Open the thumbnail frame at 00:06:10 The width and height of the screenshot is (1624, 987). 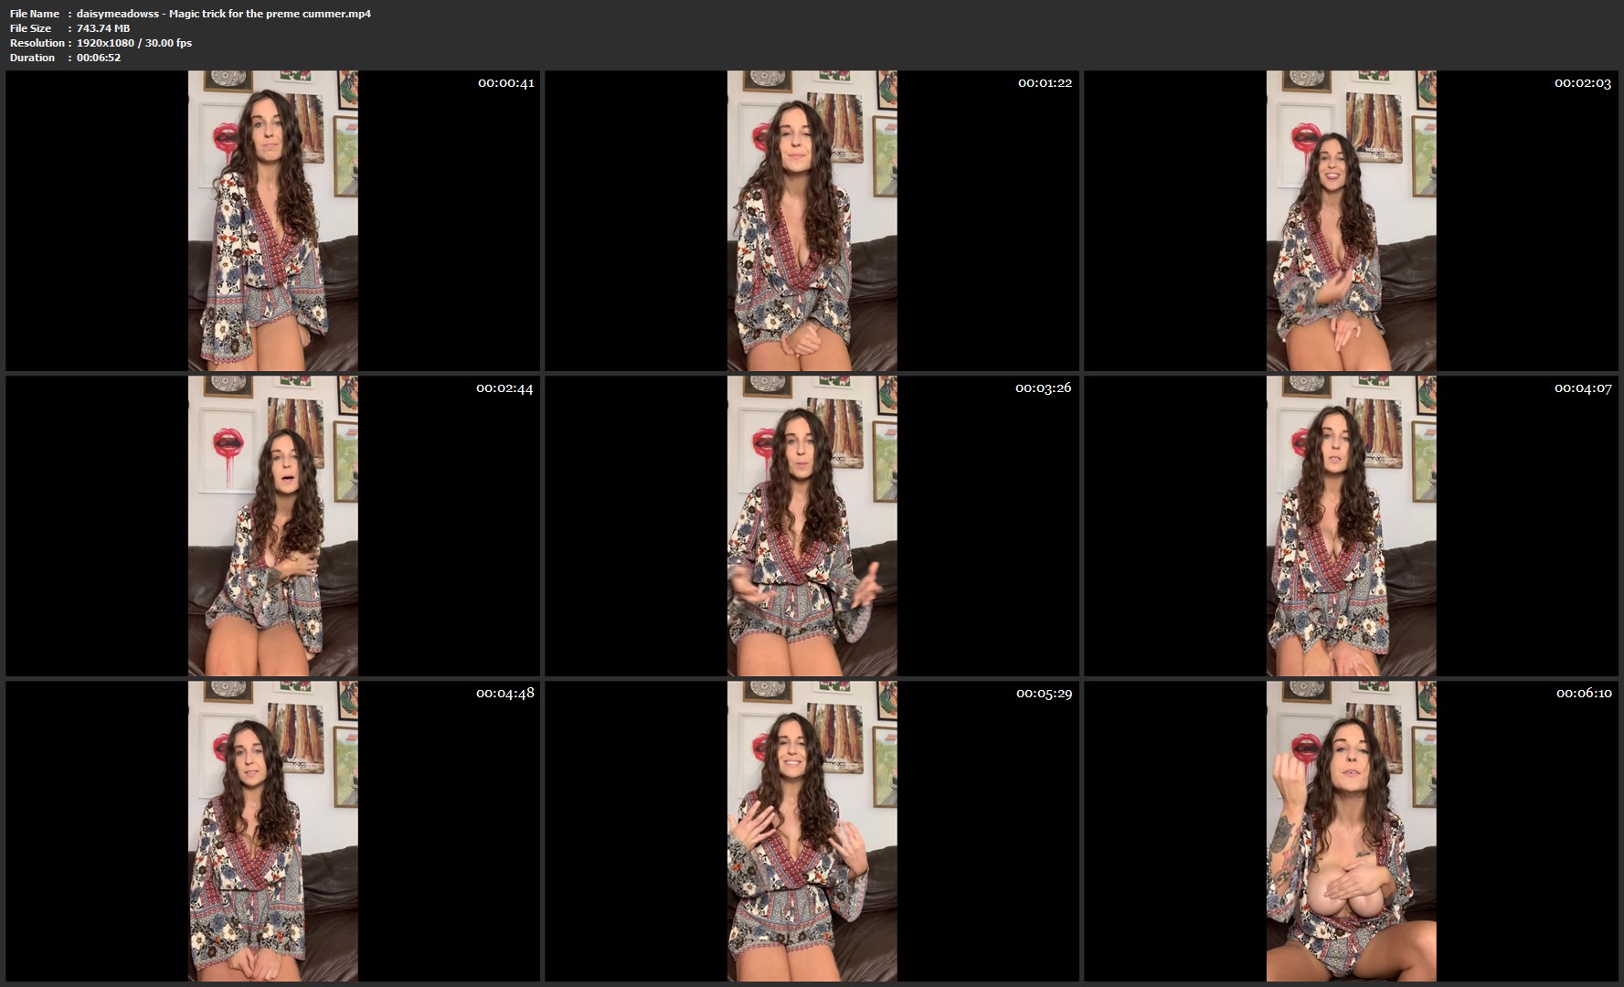click(x=1351, y=831)
